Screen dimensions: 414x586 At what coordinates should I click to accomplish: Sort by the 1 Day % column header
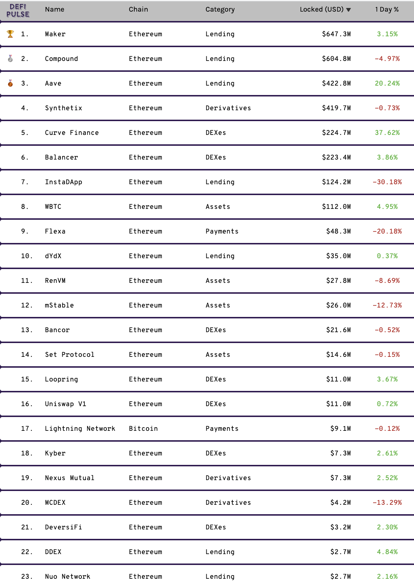pyautogui.click(x=387, y=9)
